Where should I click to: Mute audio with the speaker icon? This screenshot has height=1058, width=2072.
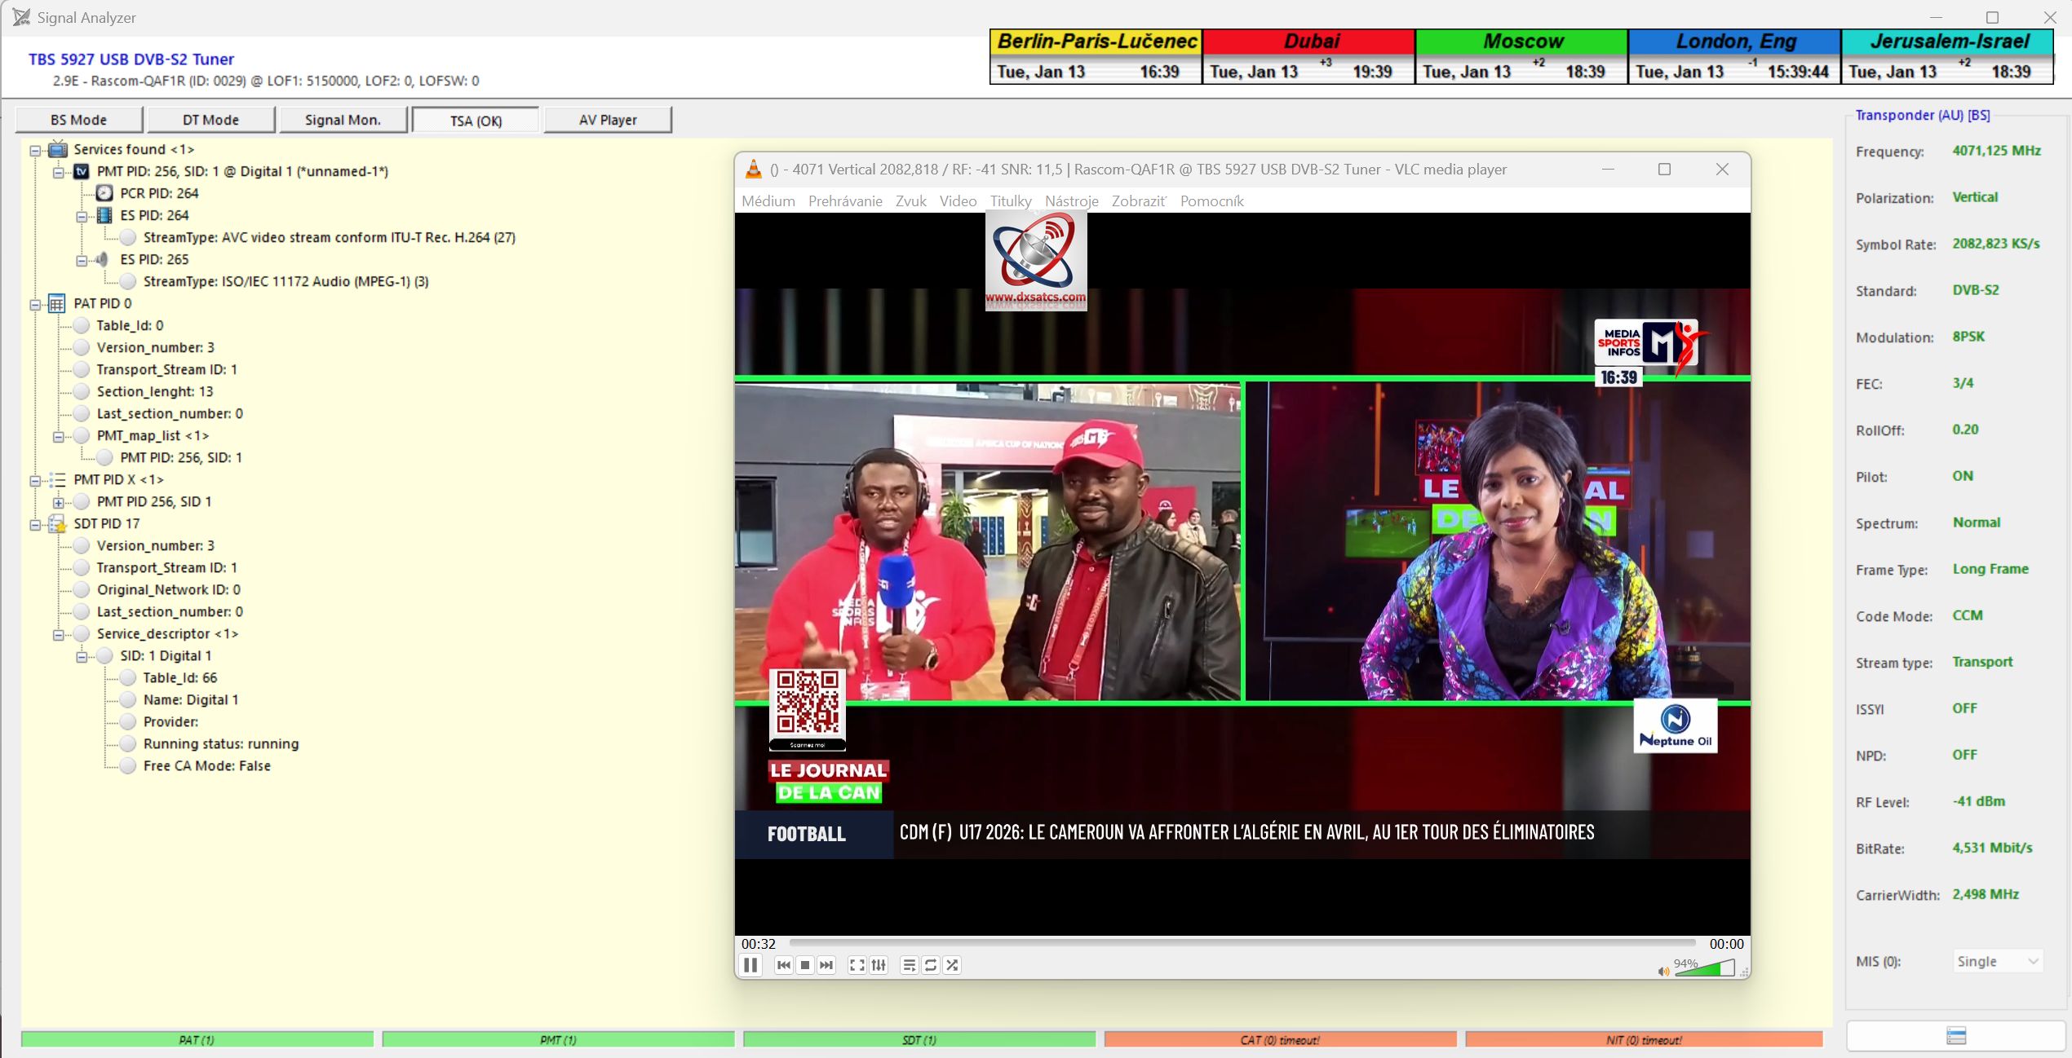click(1662, 971)
